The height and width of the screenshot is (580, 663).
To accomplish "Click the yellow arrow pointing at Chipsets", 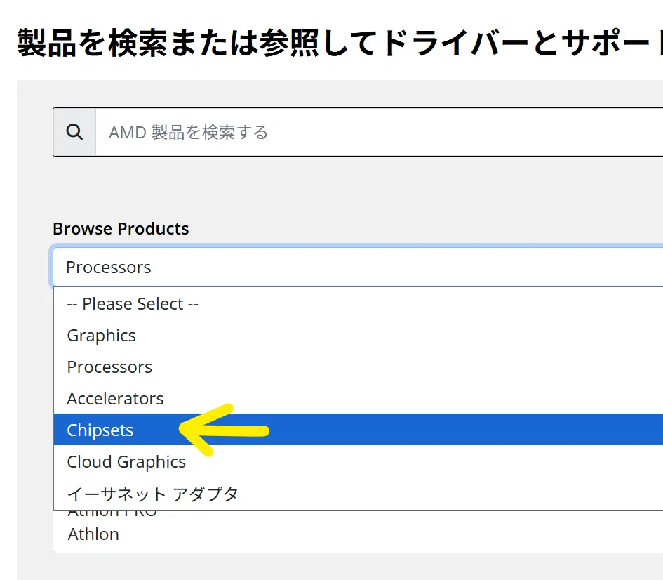I will (x=232, y=430).
